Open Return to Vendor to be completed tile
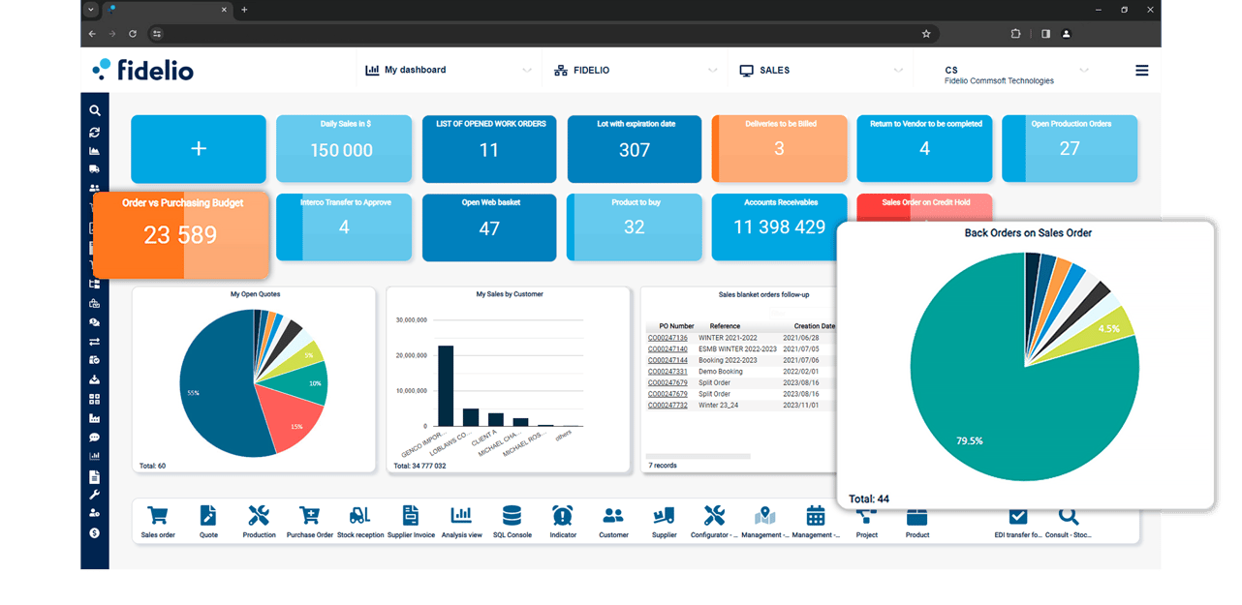 (x=924, y=149)
